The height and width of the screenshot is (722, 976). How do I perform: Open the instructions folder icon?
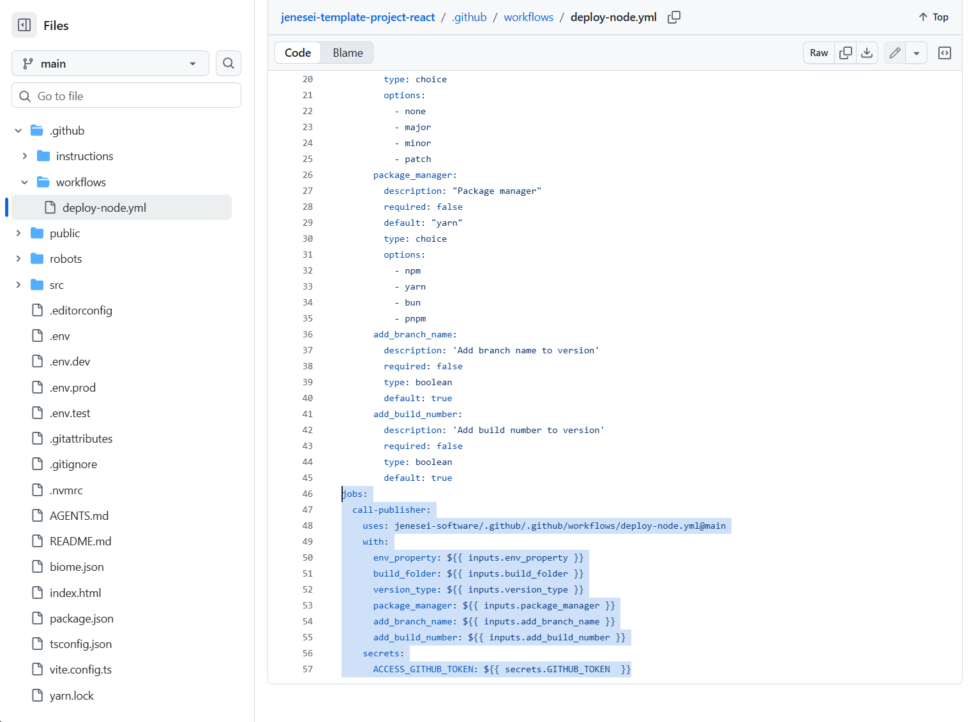[x=43, y=156]
